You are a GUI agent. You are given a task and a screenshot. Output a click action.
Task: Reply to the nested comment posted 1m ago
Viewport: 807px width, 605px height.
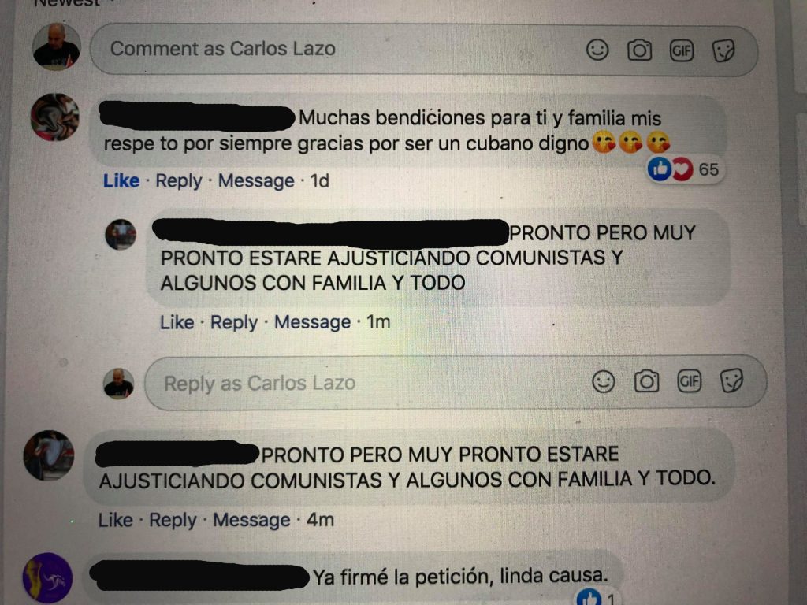coord(233,322)
